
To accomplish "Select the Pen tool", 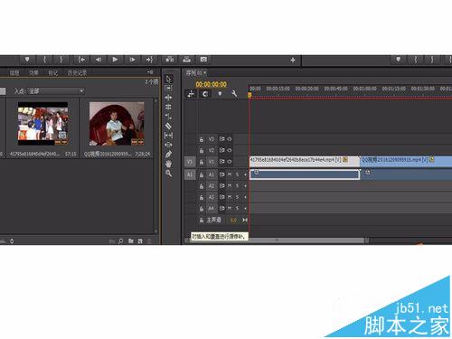I will [168, 155].
